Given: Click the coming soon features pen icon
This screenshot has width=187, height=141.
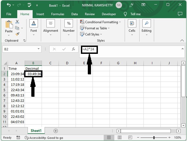Looking at the screenshot, I should tap(131, 5).
